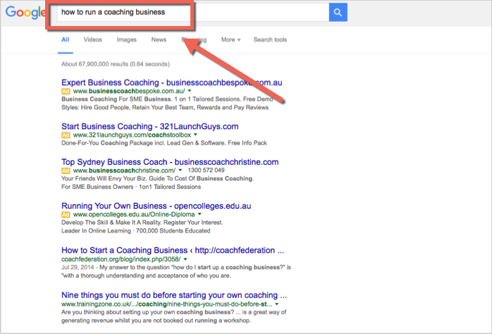This screenshot has height=334, width=492.
Task: Click Ad badge beside 321launchguys URL
Action: pyautogui.click(x=66, y=135)
